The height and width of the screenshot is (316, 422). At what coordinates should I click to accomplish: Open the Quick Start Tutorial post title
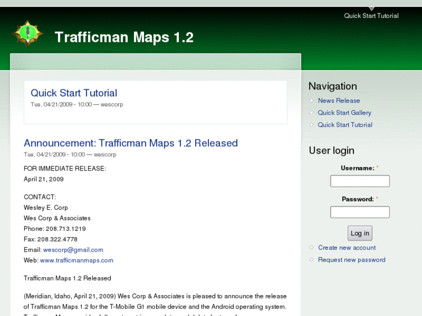tap(74, 93)
